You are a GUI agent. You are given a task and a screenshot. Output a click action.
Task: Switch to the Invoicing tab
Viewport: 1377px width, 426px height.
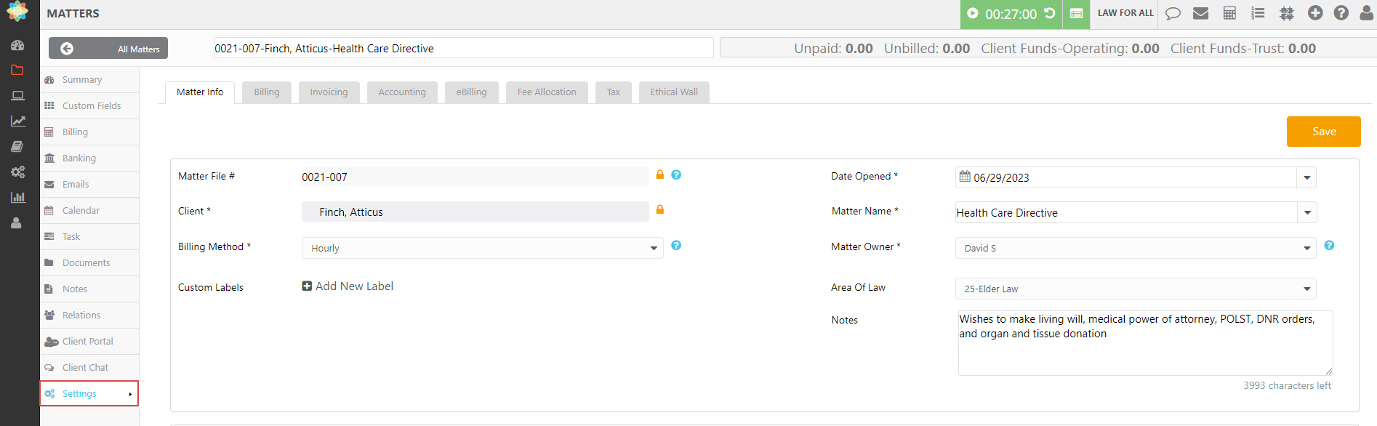tap(329, 92)
